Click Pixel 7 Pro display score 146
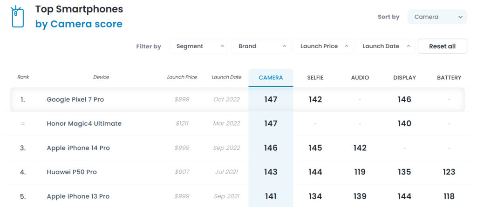The height and width of the screenshot is (207, 477). pos(404,99)
